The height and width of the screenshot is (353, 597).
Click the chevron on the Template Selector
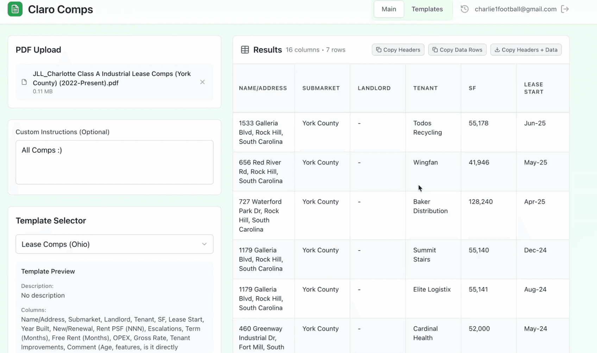[204, 244]
